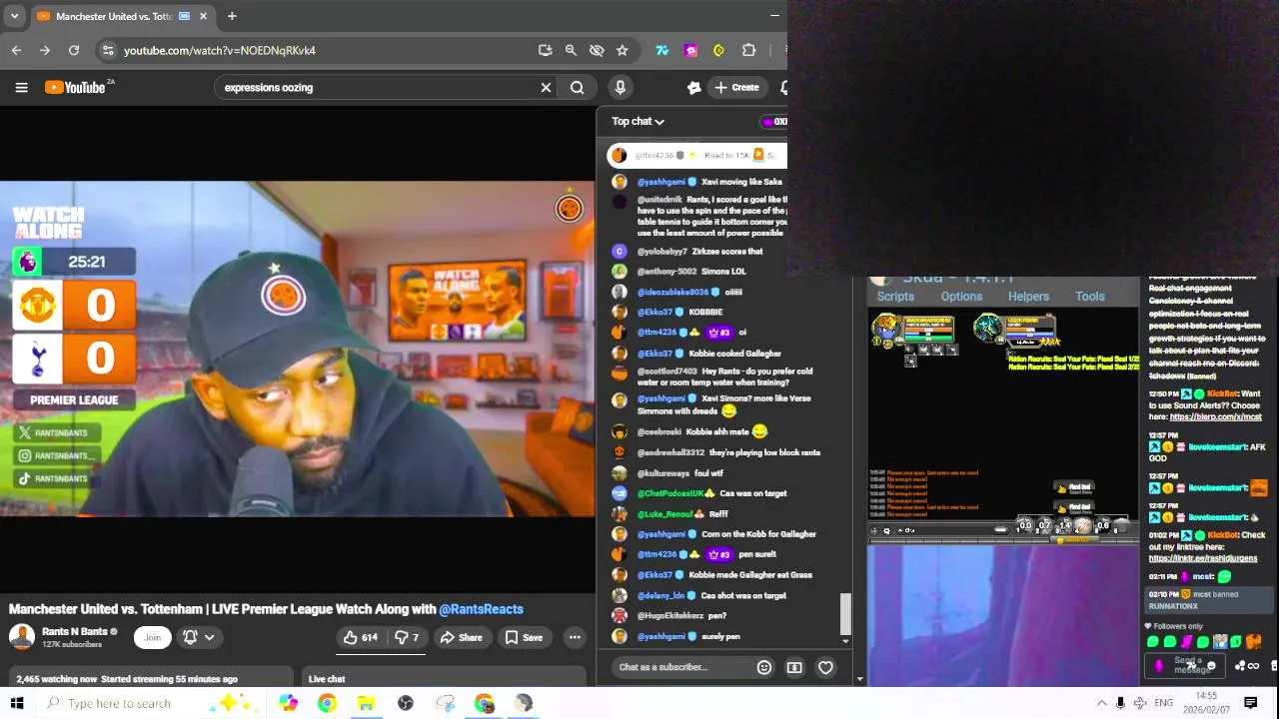The height and width of the screenshot is (719, 1279).
Task: Open the emoji picker in live chat
Action: pyautogui.click(x=764, y=667)
